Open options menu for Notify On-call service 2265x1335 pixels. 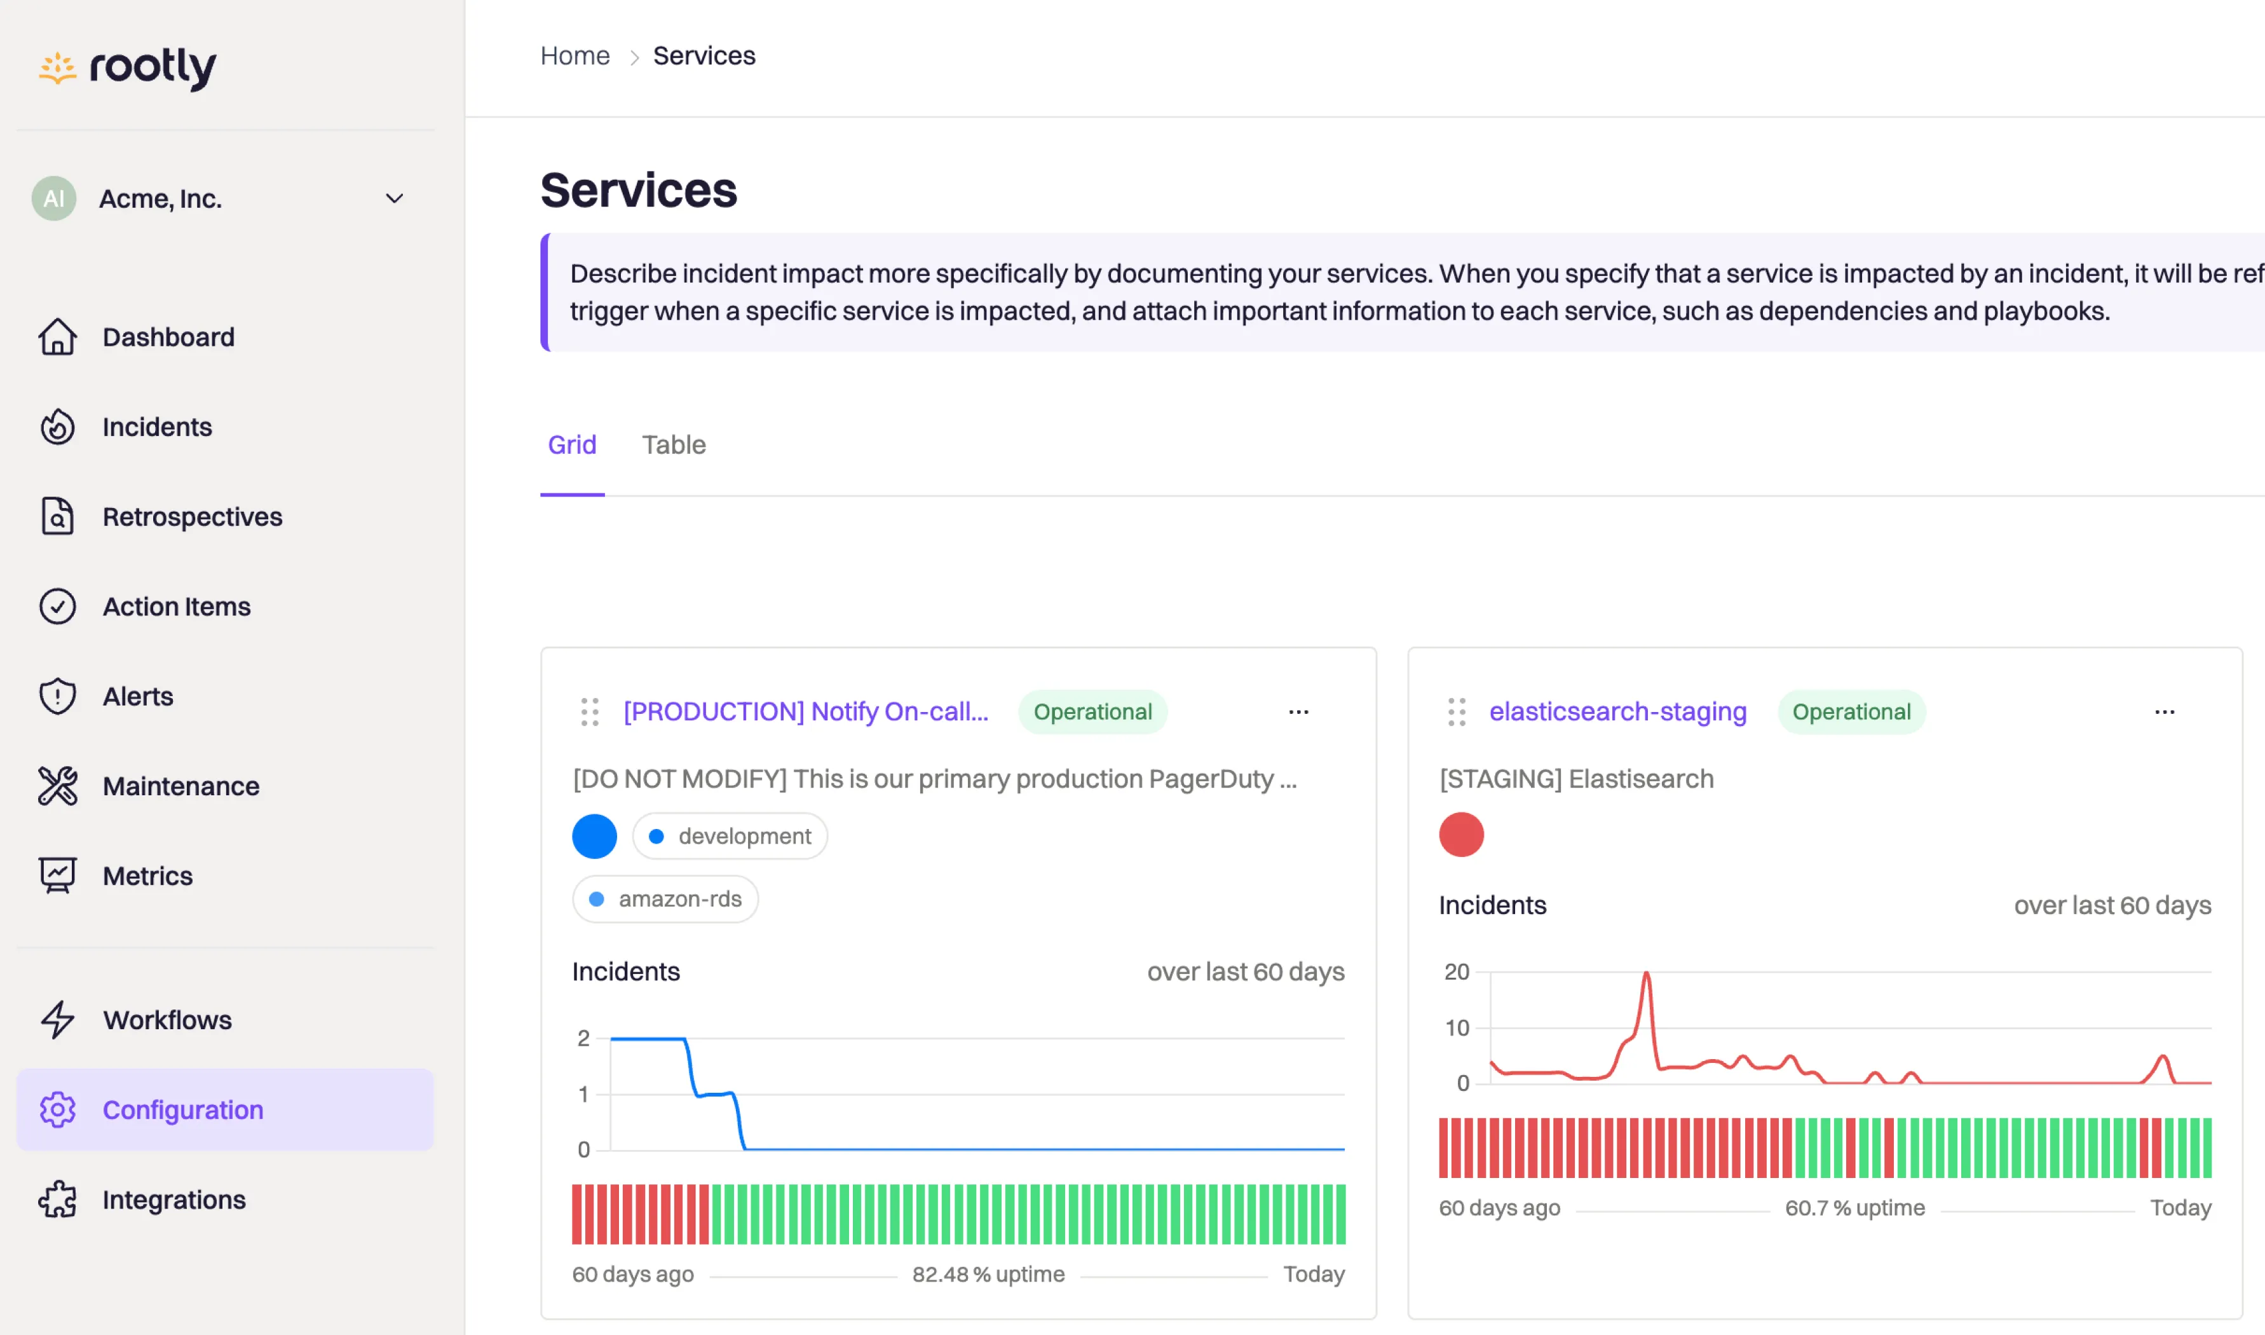point(1298,713)
